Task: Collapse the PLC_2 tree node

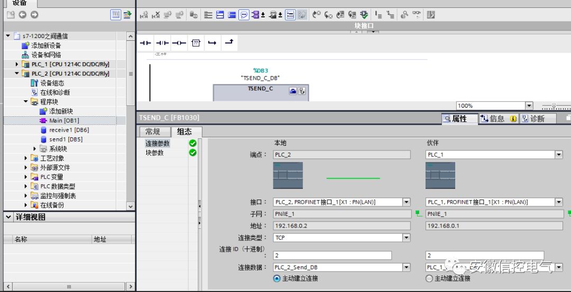Action: click(17, 73)
